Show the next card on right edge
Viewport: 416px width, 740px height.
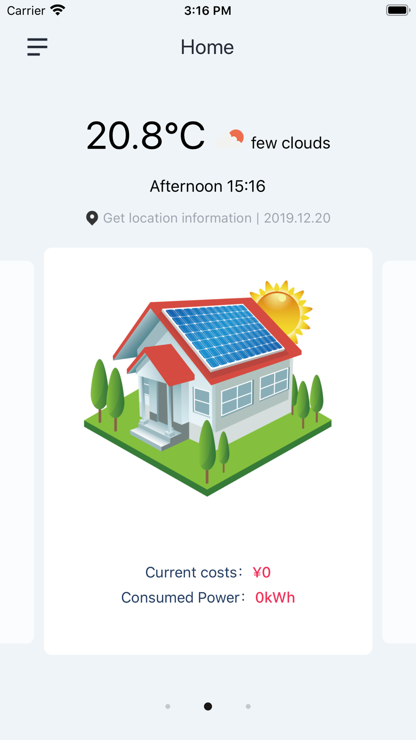(x=400, y=452)
